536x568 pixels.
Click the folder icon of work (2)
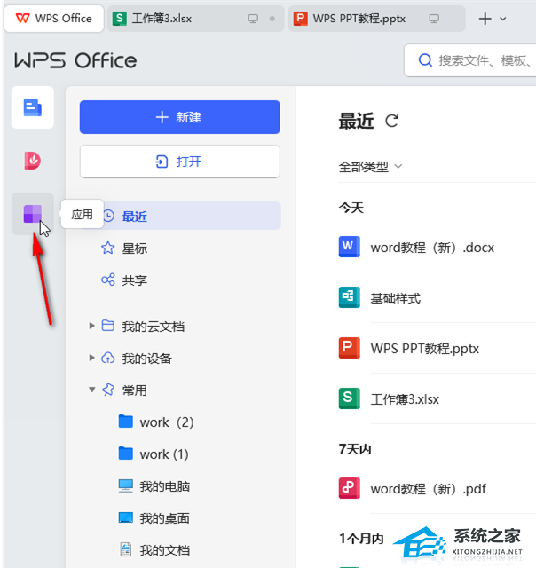tap(126, 422)
